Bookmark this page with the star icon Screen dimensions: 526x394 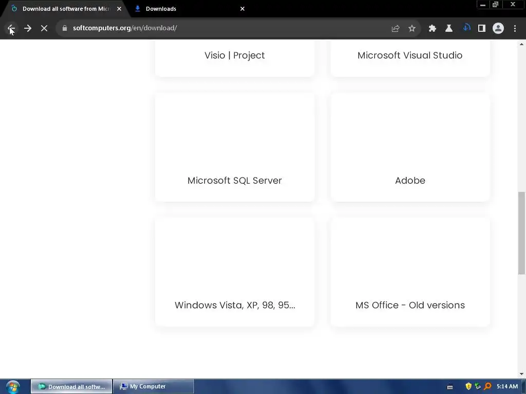coord(412,29)
